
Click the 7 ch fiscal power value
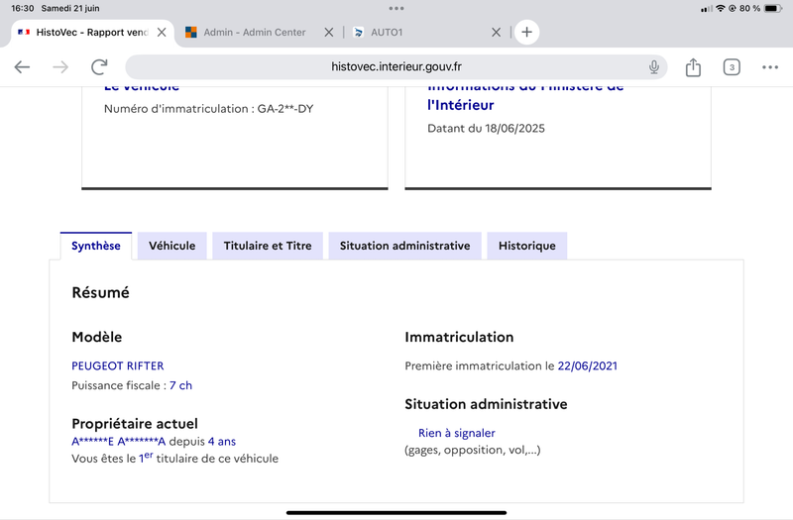pos(180,385)
